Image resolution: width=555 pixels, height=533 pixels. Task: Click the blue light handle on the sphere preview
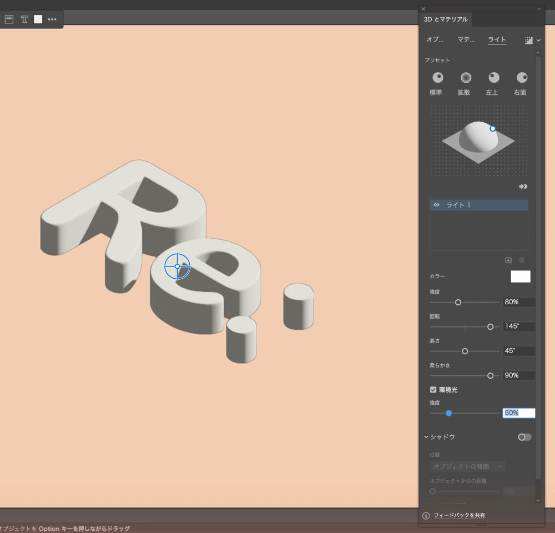point(492,129)
